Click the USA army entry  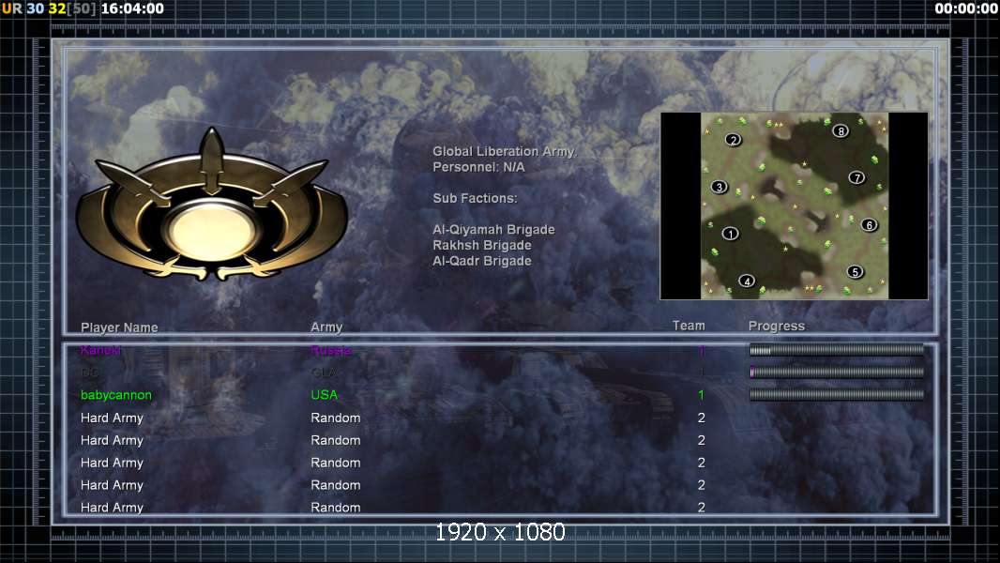324,395
